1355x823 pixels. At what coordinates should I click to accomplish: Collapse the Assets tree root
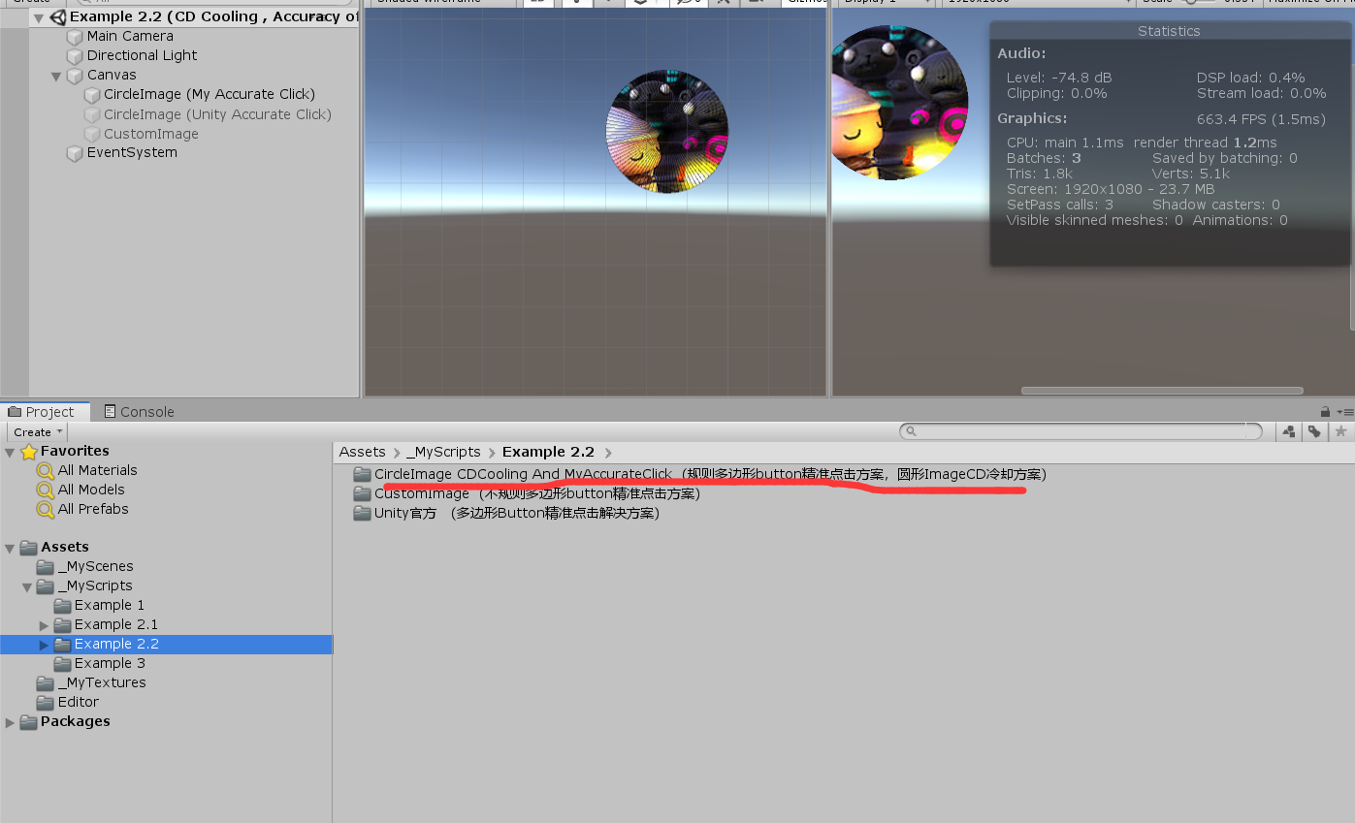11,548
